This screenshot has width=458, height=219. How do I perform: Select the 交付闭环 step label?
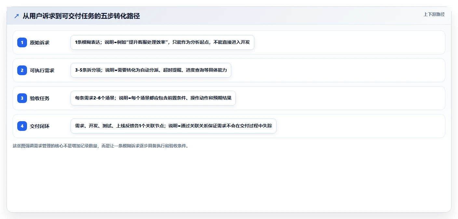(40, 126)
